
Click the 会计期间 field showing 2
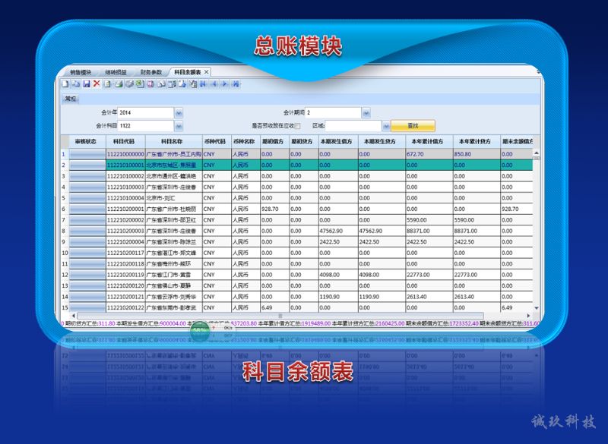pos(334,112)
